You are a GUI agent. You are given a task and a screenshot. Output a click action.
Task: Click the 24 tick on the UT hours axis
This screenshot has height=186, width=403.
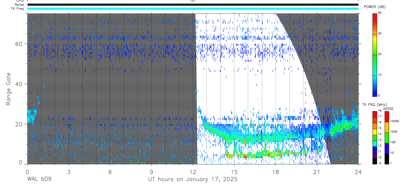coord(358,172)
